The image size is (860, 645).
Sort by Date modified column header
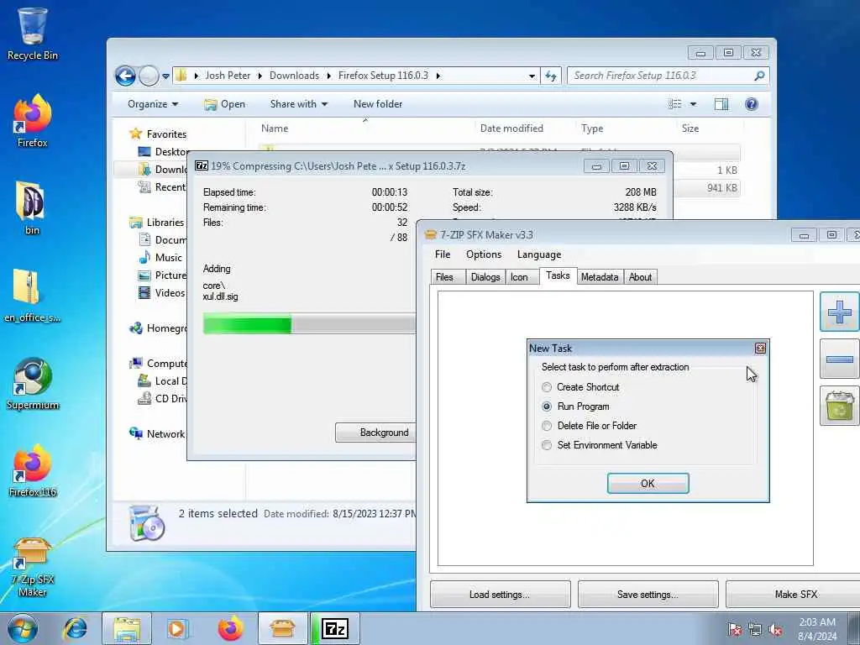(x=511, y=128)
